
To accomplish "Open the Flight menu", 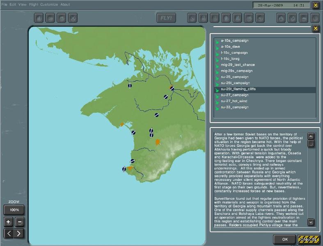I will click(x=34, y=5).
